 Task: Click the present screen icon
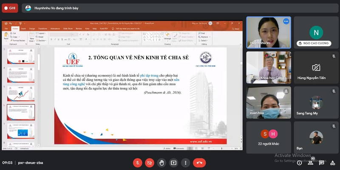point(173,162)
